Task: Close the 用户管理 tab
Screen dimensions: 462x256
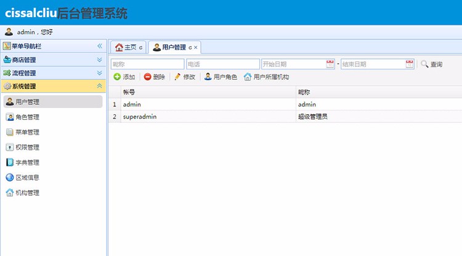Action: (196, 47)
